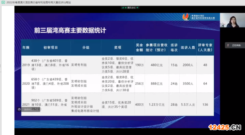Open the emoji picker beside 说点什么
The width and height of the screenshot is (245, 135).
[x=19, y=110]
